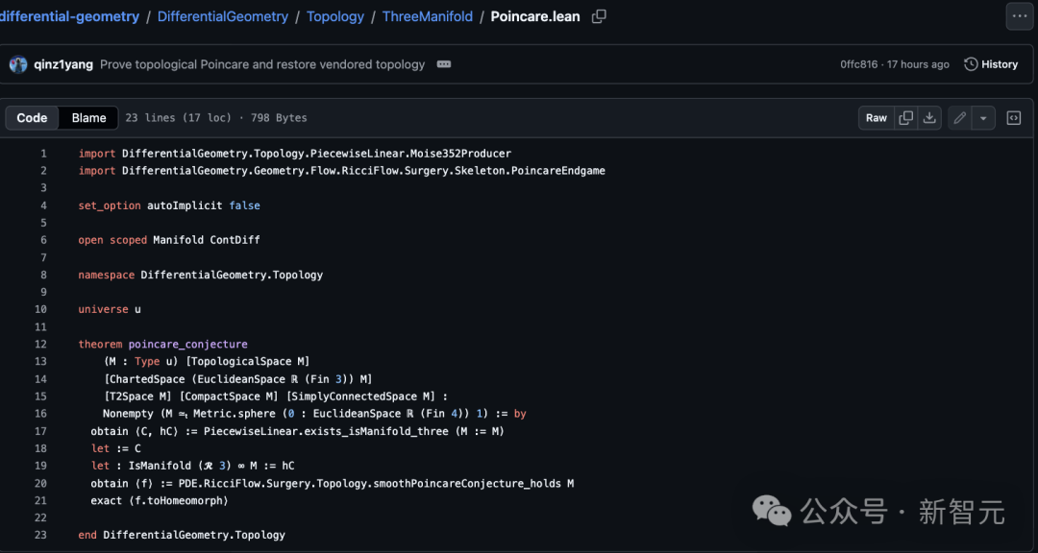The width and height of the screenshot is (1038, 553).
Task: Open the ThreeManifold folder breadcrumb
Action: point(428,16)
